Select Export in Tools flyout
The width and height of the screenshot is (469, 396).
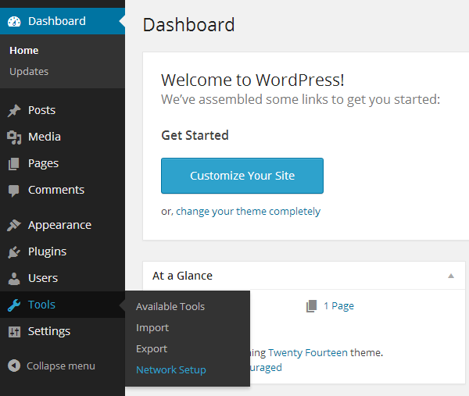(x=152, y=349)
